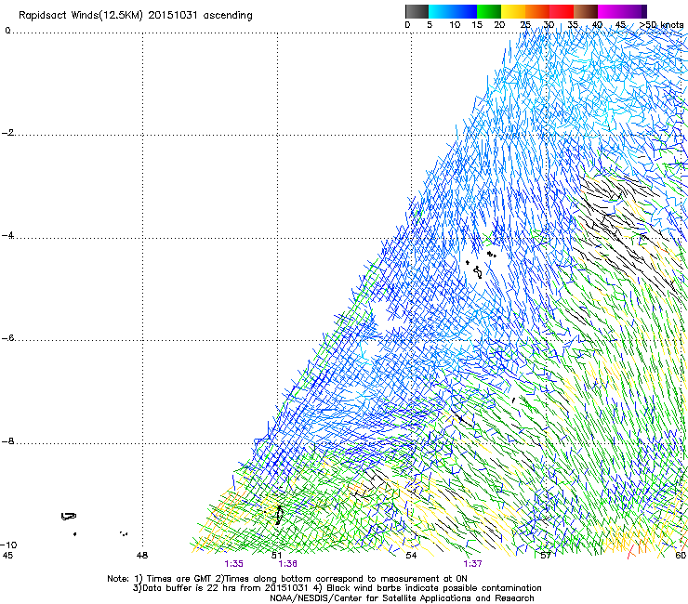688x604 pixels.
Task: Click the green 15-20 knots swatch
Action: [489, 11]
